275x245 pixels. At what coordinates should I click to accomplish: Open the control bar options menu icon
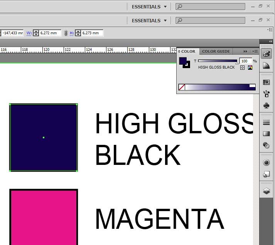270,30
